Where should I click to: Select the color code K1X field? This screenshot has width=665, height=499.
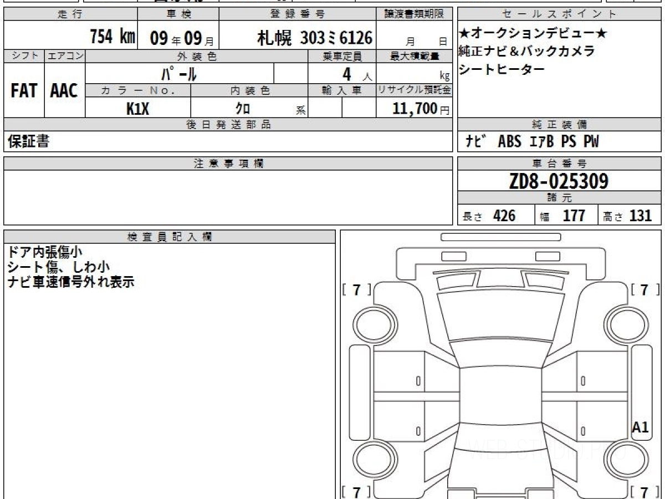coord(137,109)
